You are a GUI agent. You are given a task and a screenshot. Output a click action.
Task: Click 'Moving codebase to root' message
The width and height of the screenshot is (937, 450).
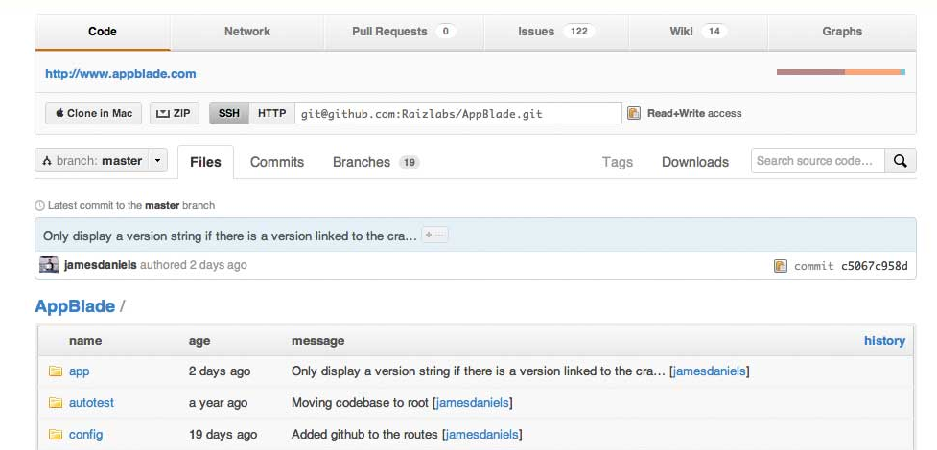361,403
